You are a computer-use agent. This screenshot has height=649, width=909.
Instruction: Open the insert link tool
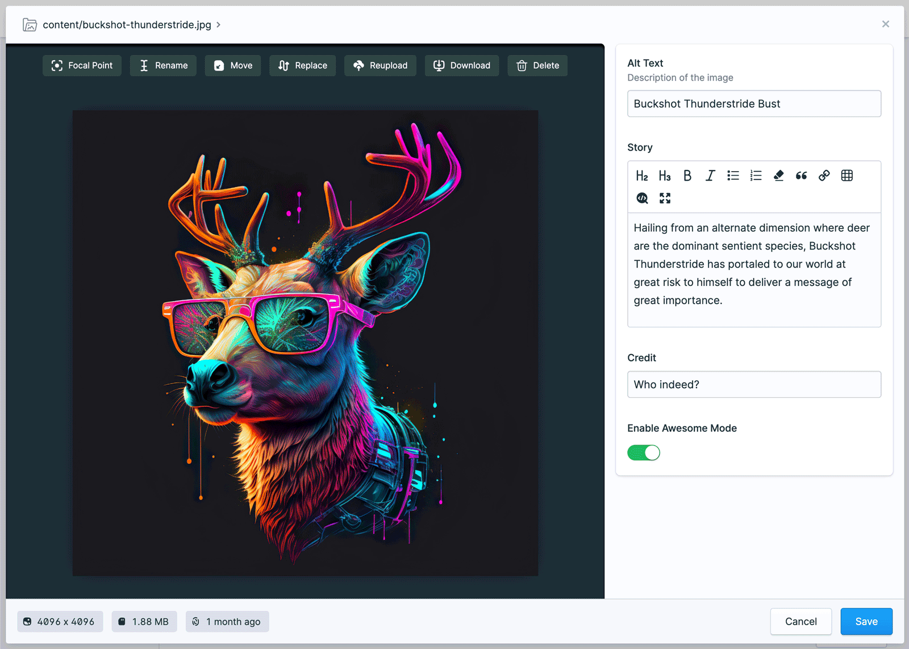(824, 176)
